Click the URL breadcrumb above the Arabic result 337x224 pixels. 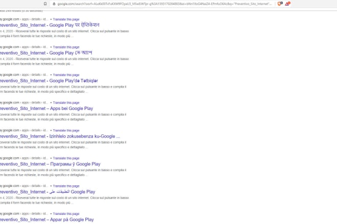tap(24, 186)
